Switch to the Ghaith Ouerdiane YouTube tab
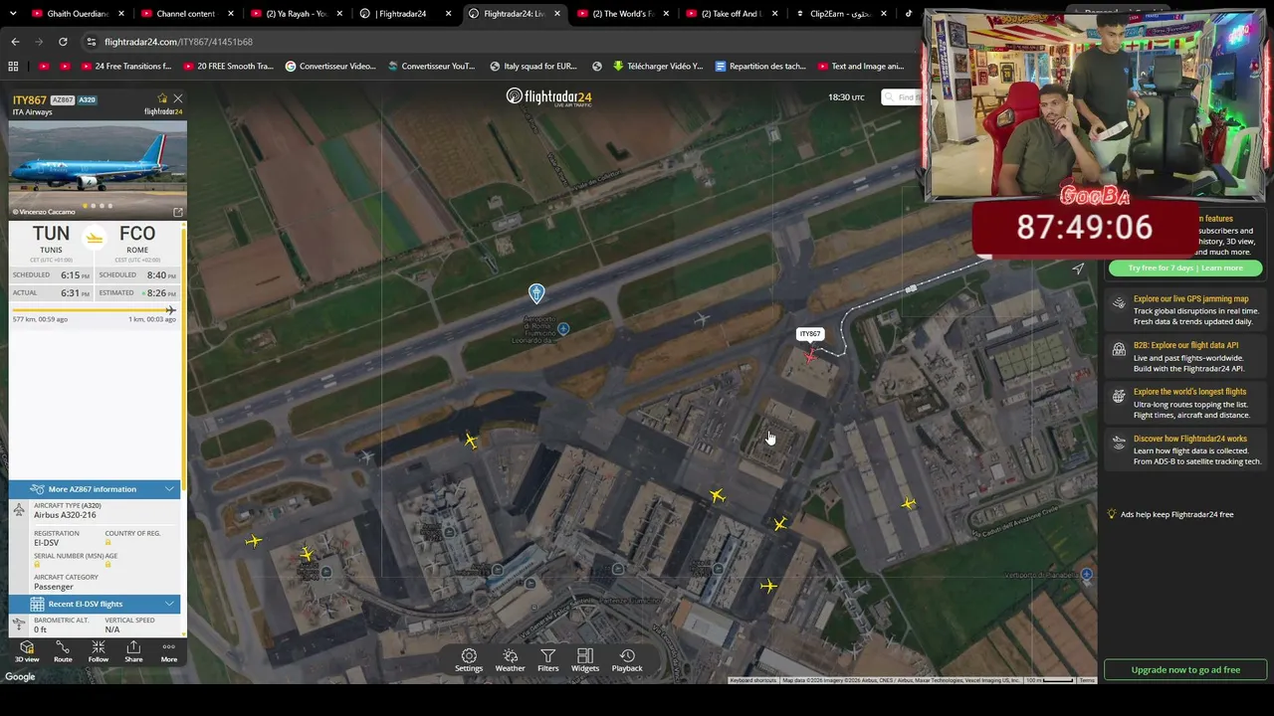The height and width of the screenshot is (716, 1274). [78, 14]
